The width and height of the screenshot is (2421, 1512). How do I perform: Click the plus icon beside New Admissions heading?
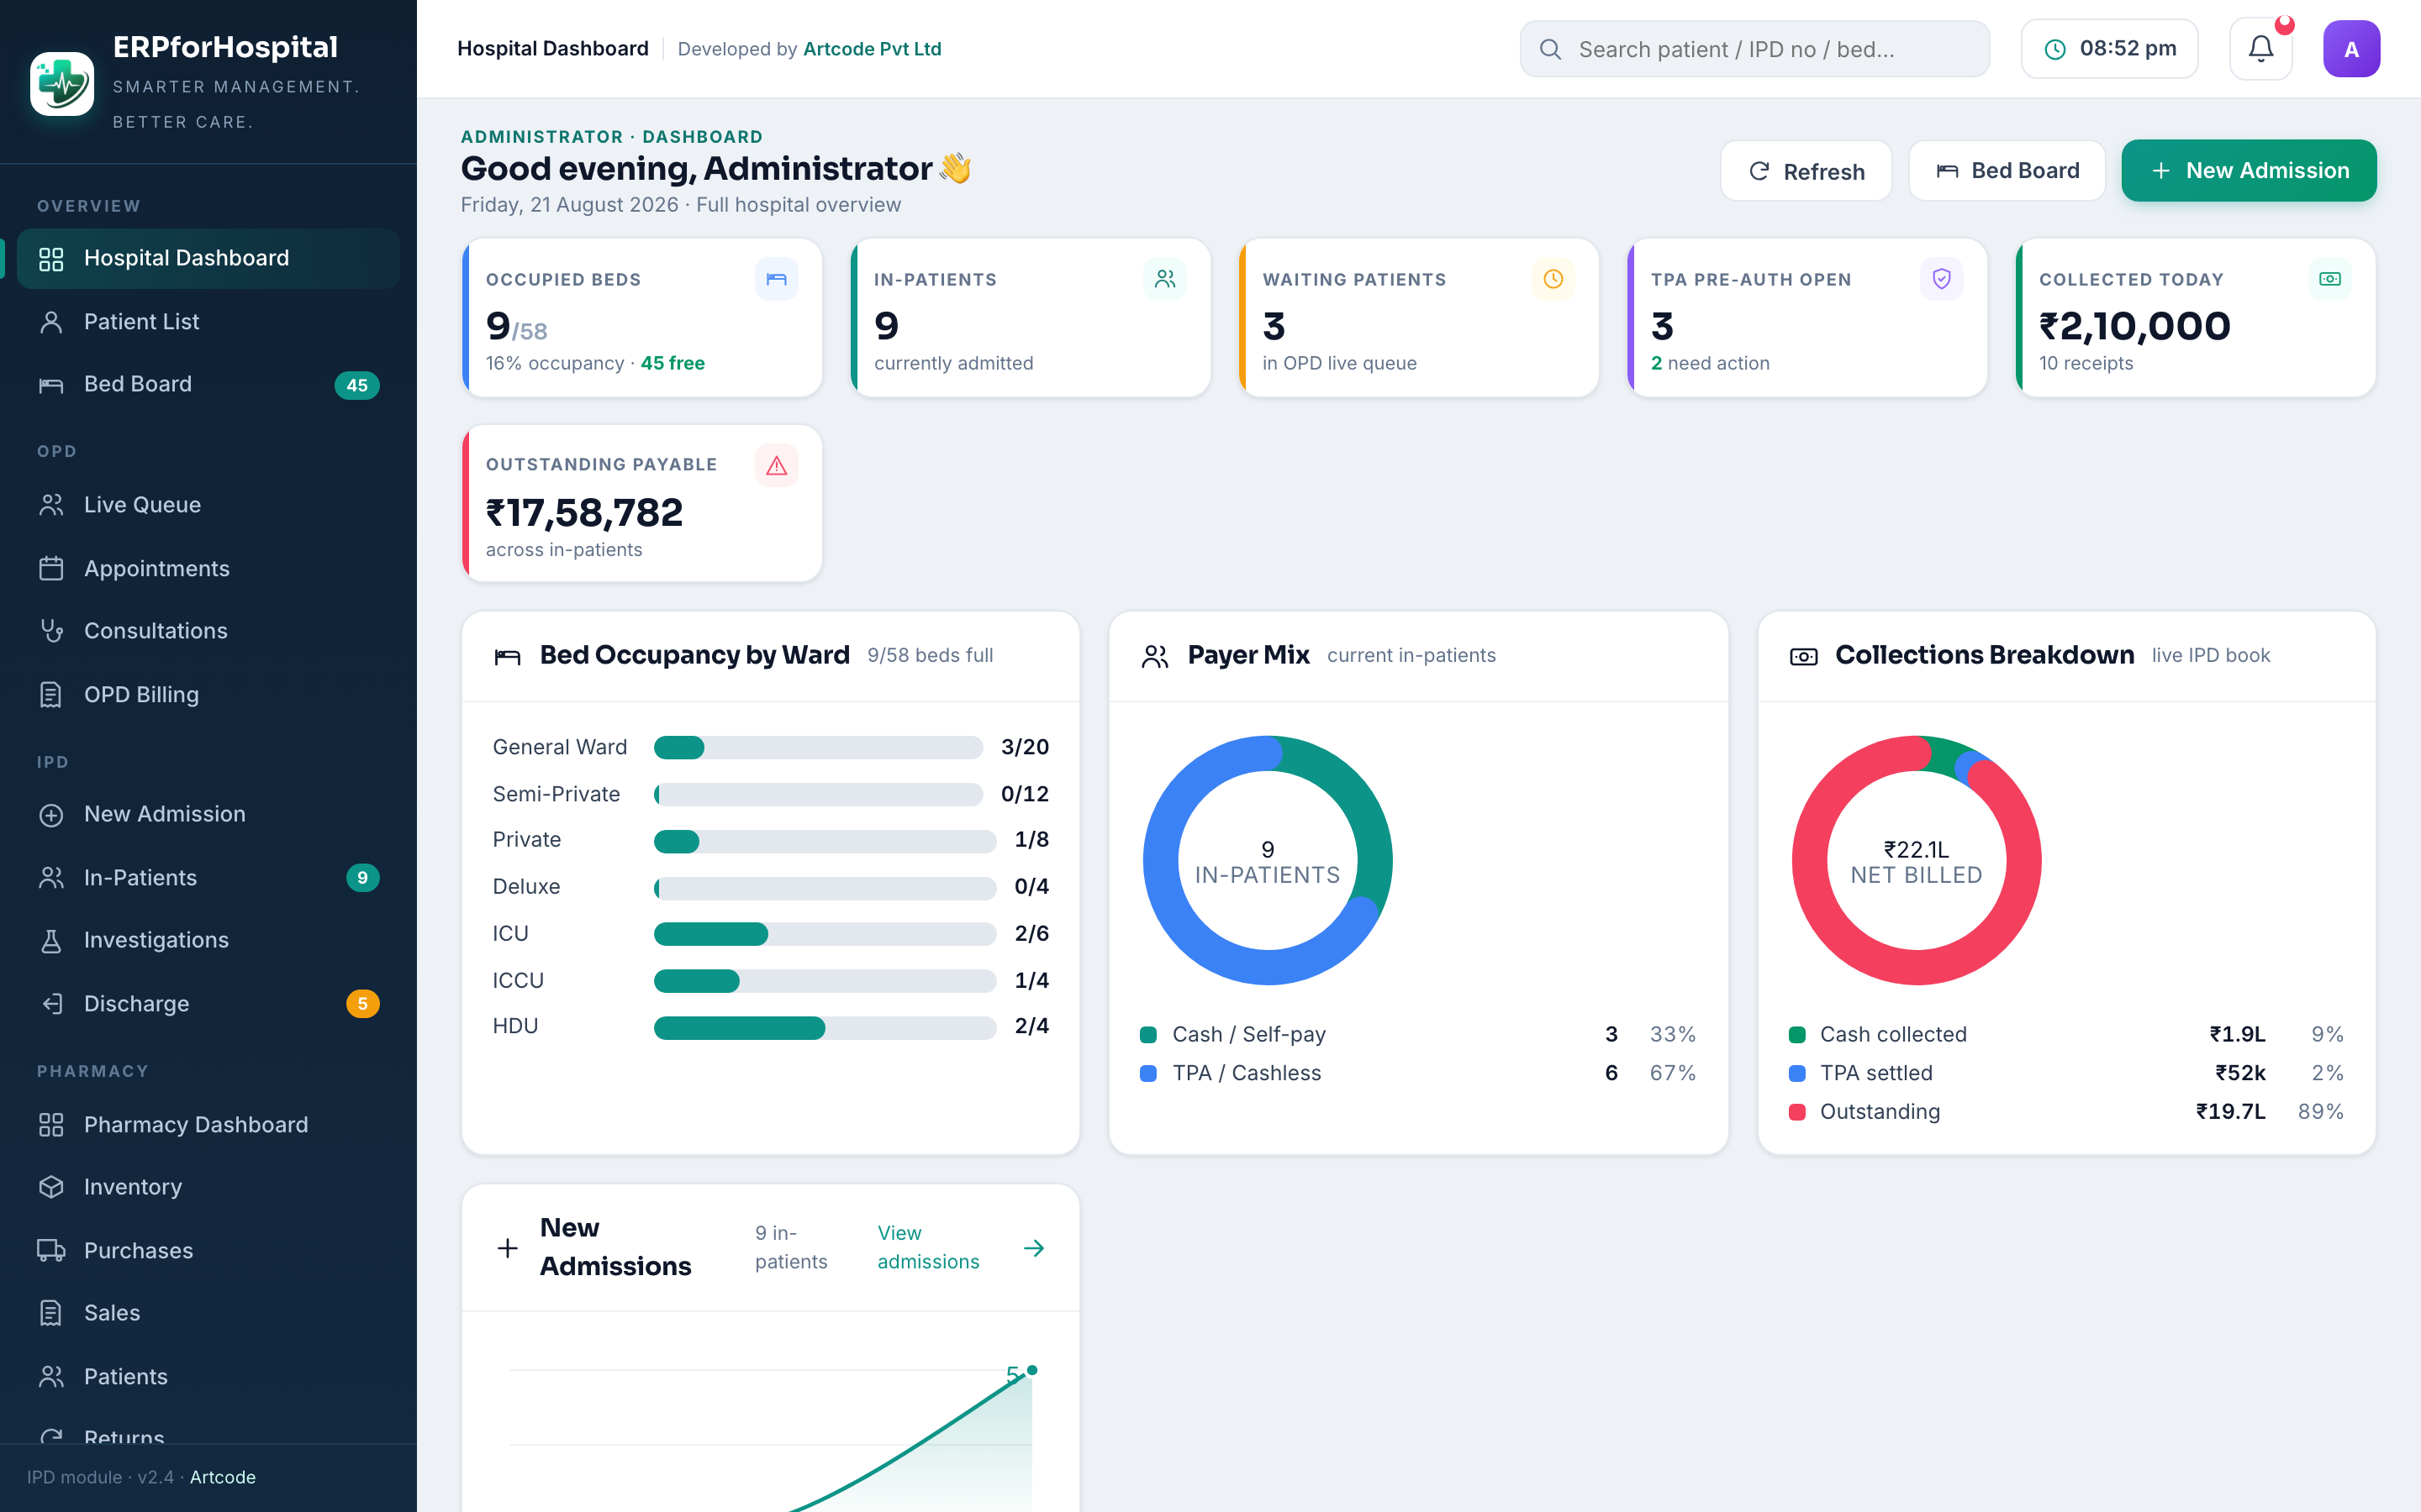tap(507, 1248)
